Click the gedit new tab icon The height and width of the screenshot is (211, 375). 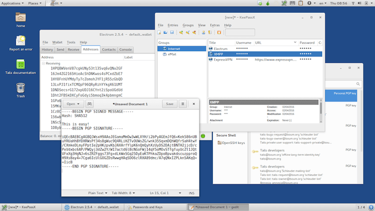(89, 103)
